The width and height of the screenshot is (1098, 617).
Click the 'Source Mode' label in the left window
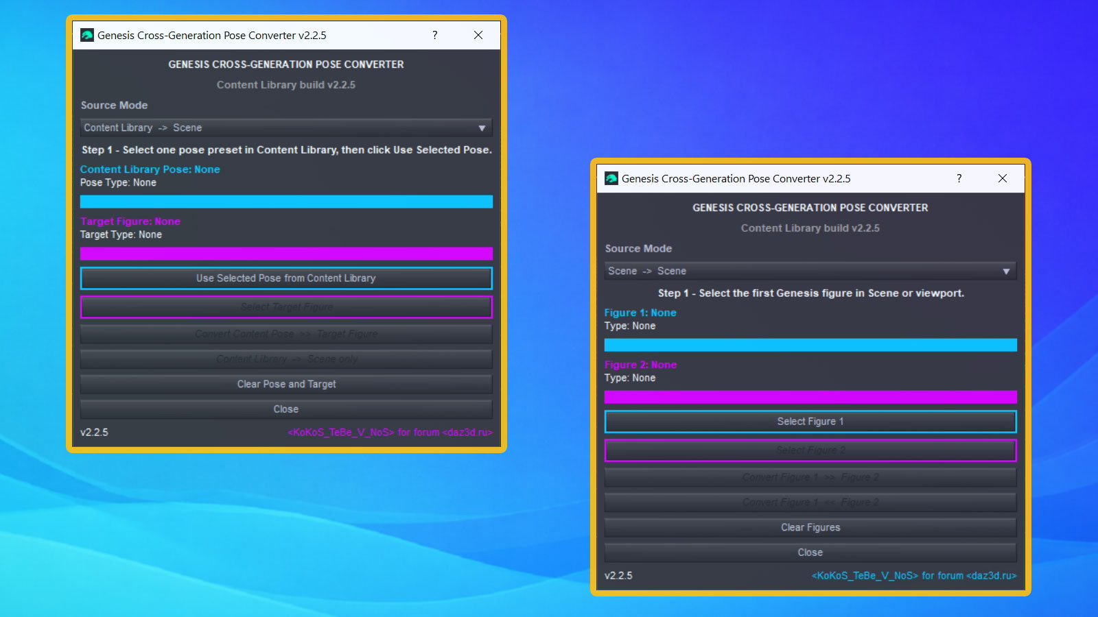pos(114,105)
